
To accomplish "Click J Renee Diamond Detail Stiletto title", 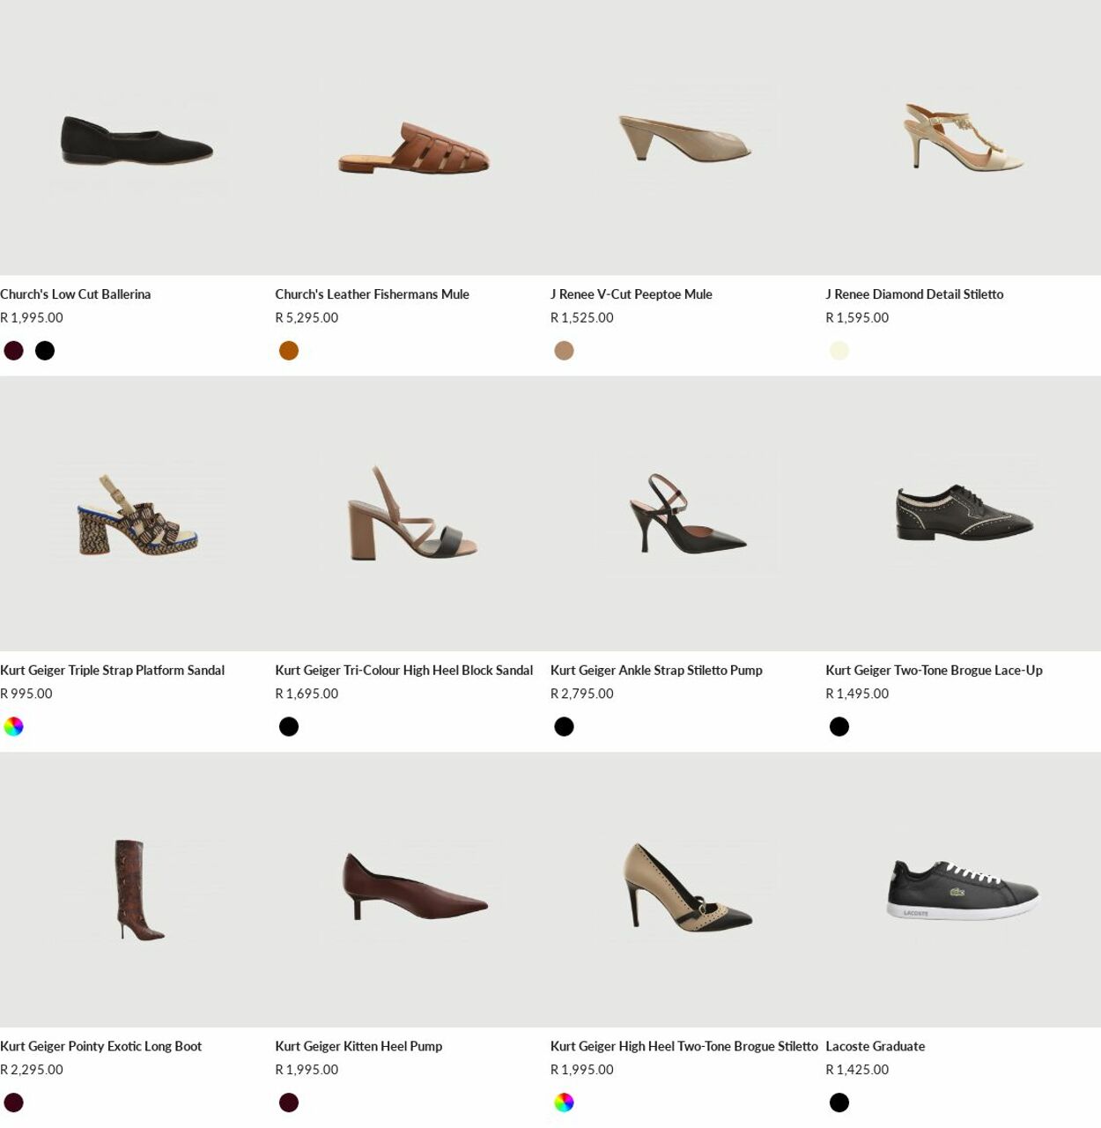I will (x=914, y=294).
